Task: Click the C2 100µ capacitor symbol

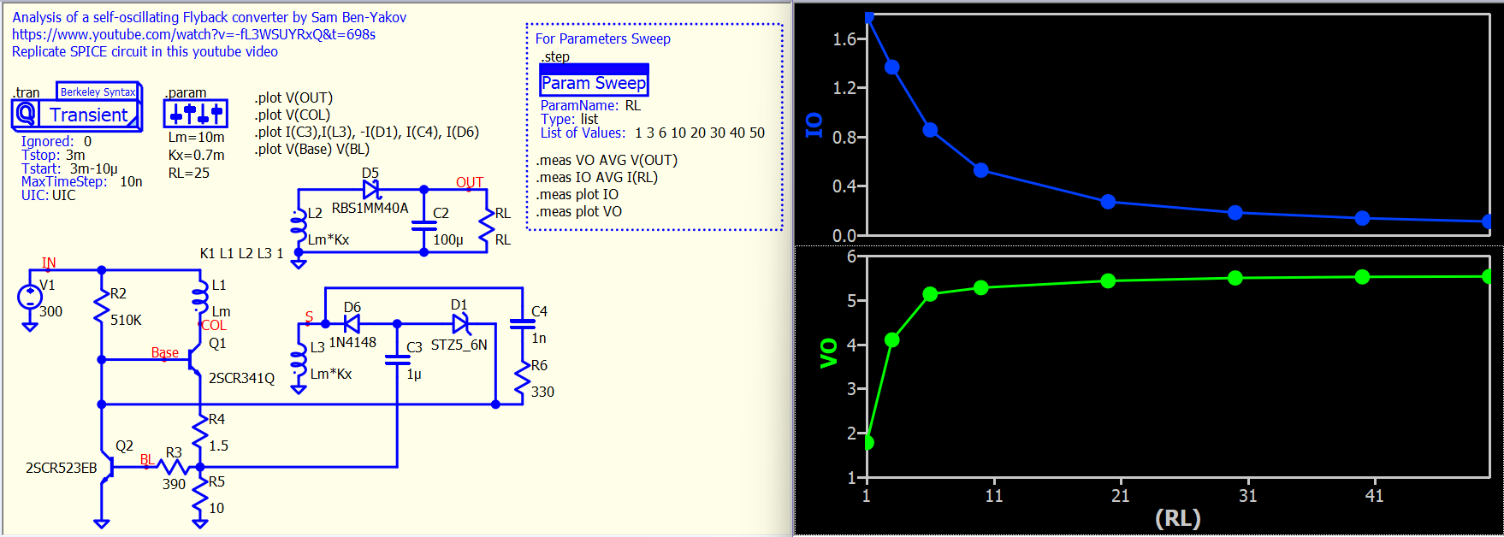Action: click(x=423, y=226)
